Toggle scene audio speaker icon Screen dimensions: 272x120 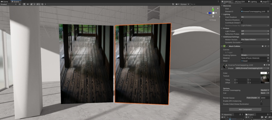pos(28,4)
